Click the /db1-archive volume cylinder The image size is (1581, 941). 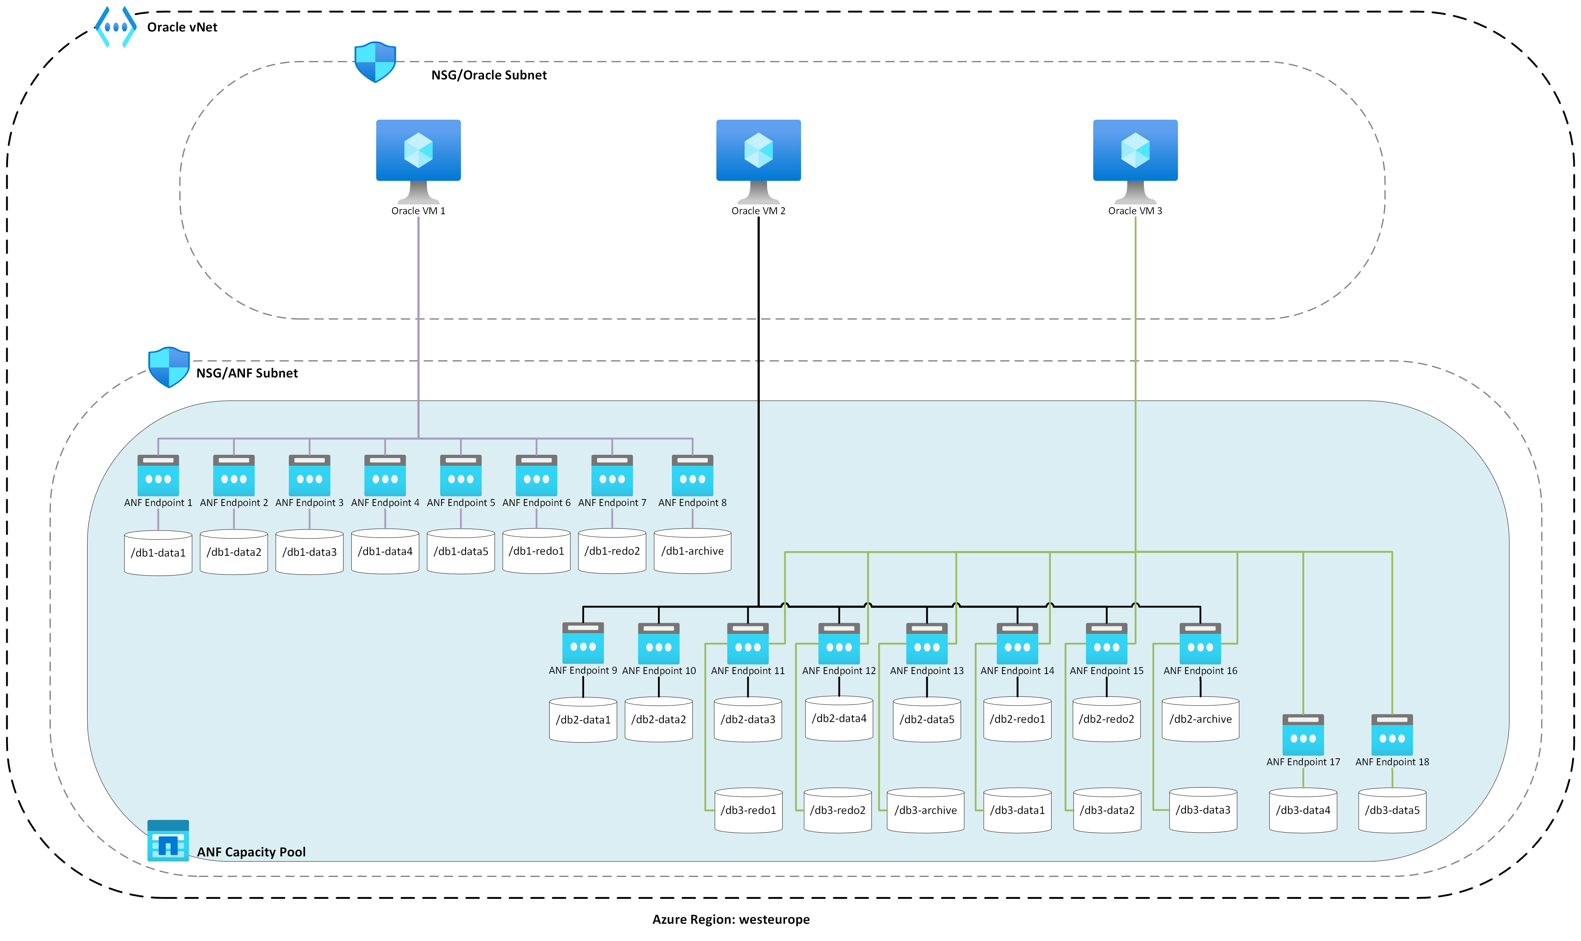click(692, 551)
